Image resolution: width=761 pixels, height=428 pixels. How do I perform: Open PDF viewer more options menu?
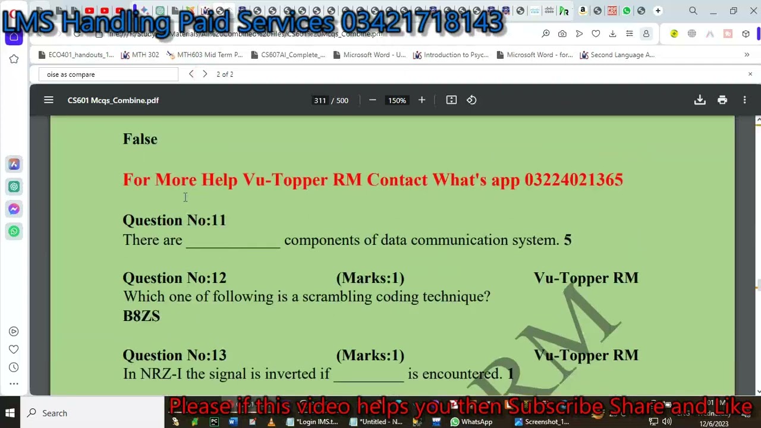click(744, 100)
